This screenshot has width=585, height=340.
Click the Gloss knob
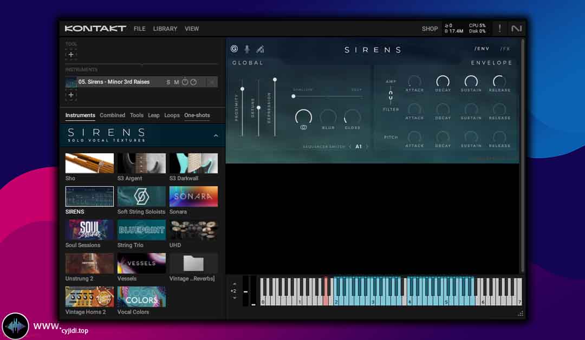point(352,117)
